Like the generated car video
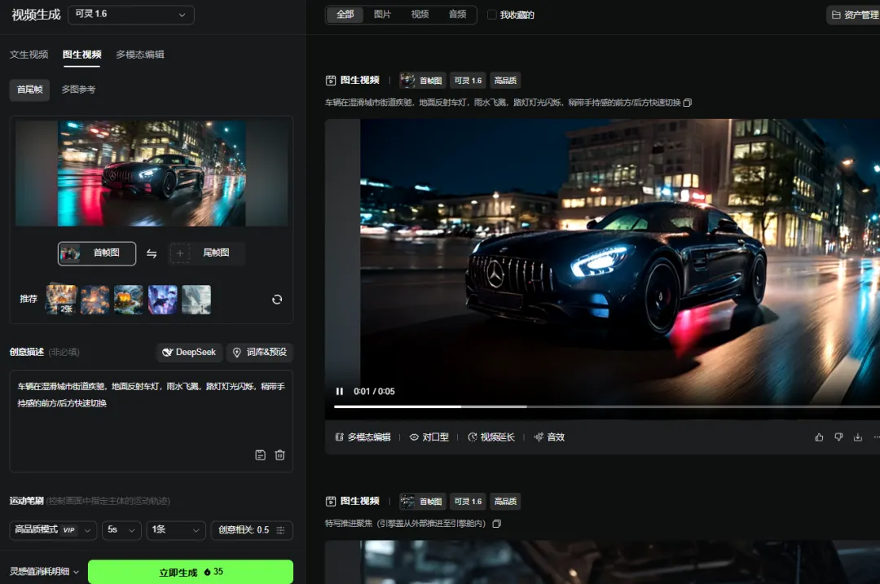 (x=819, y=437)
